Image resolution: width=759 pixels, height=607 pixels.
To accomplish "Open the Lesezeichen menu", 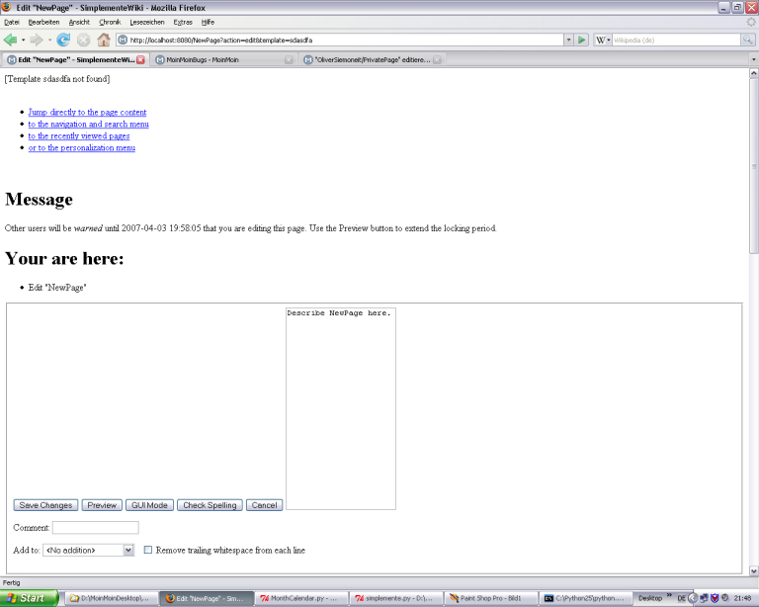I will click(147, 21).
